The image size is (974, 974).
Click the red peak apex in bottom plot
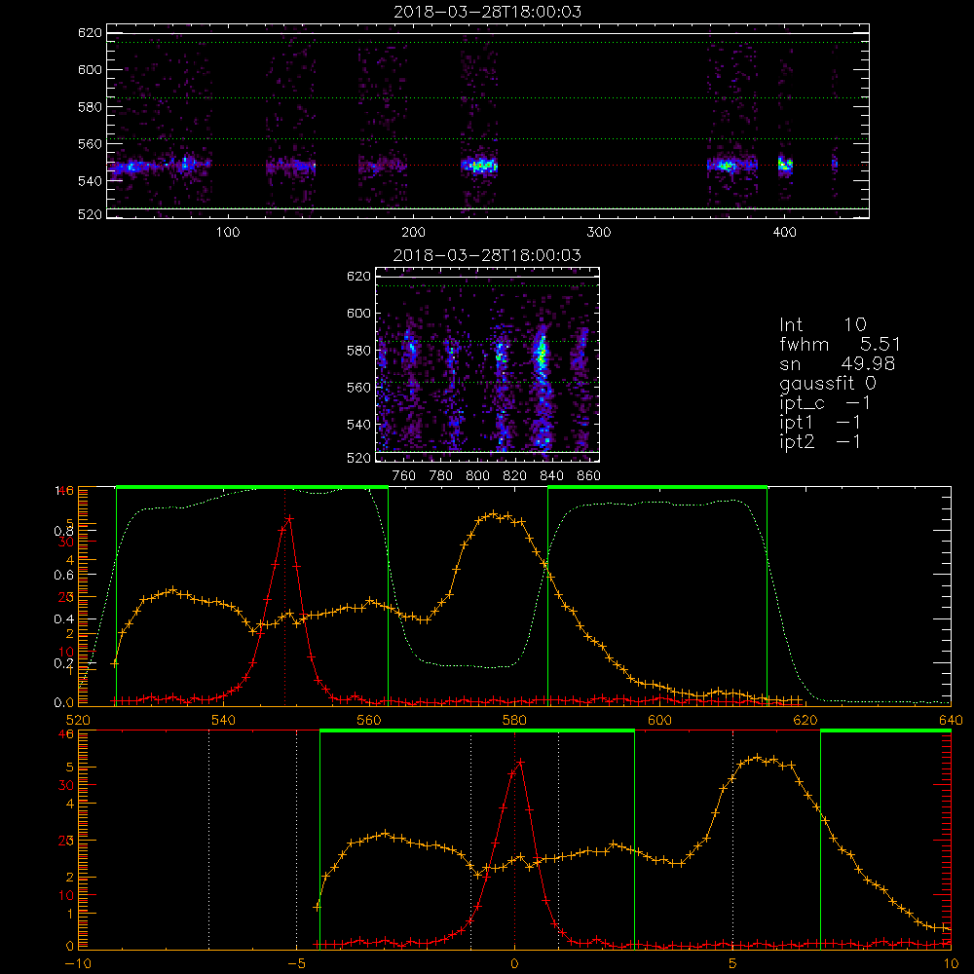pos(520,762)
